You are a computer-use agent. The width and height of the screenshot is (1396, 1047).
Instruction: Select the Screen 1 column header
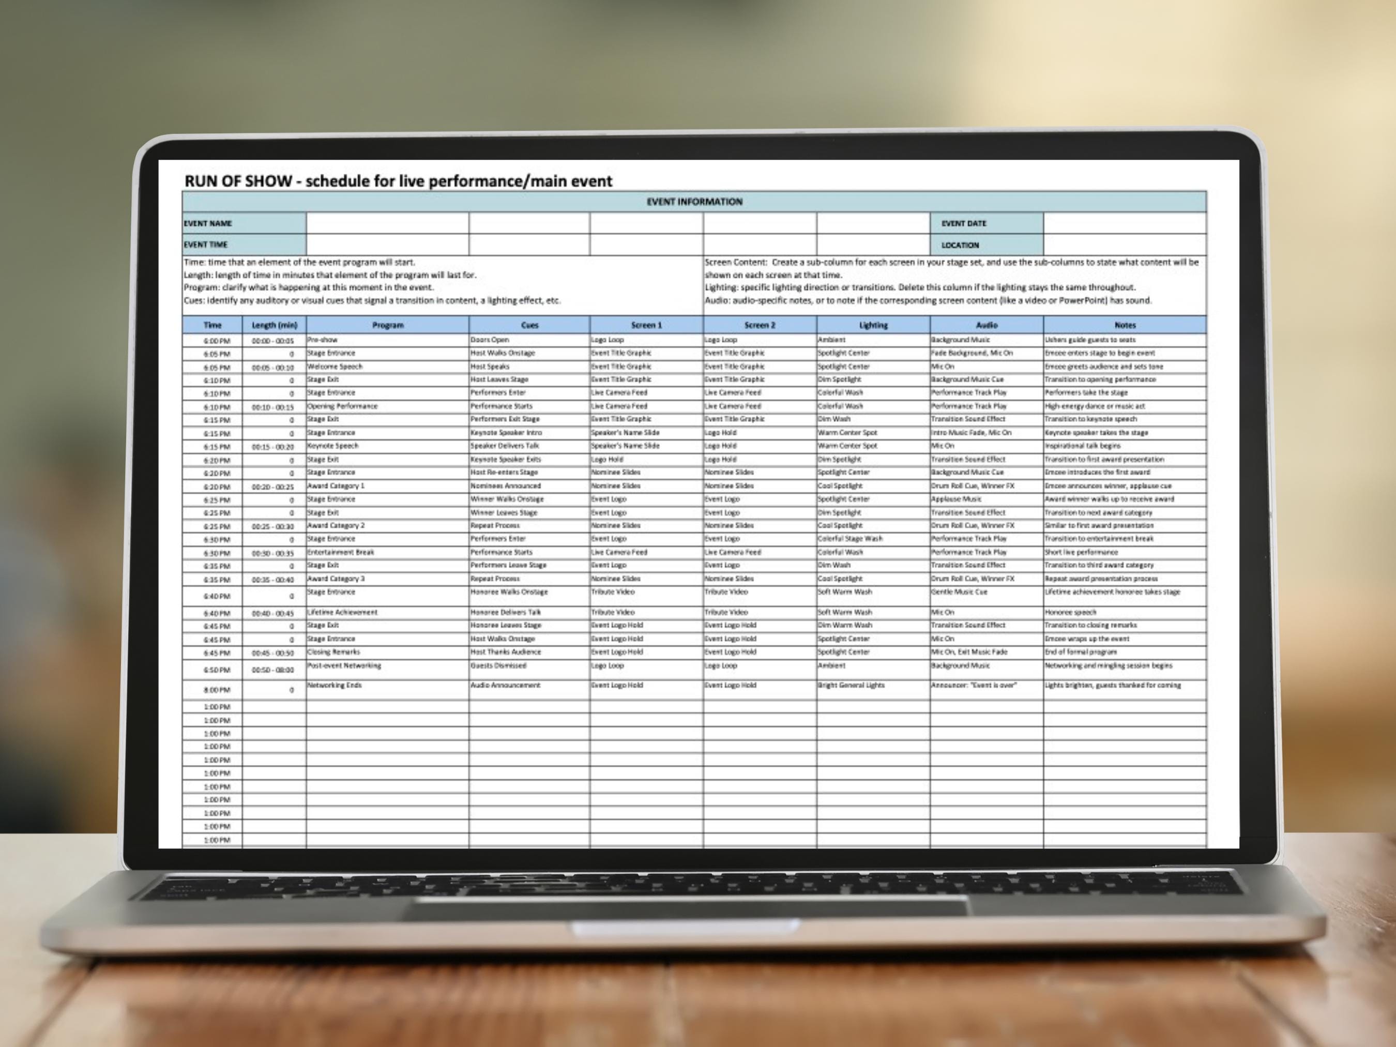pyautogui.click(x=647, y=325)
